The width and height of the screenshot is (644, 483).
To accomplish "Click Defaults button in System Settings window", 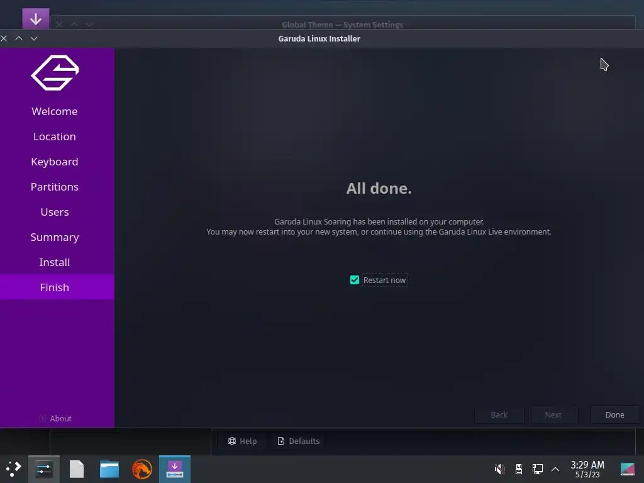I will (x=299, y=441).
